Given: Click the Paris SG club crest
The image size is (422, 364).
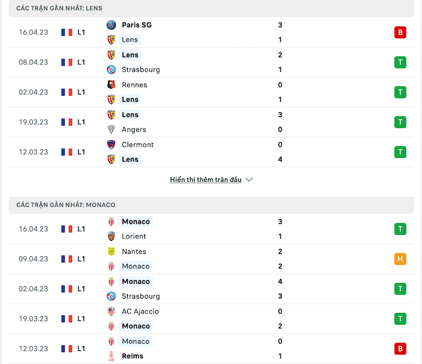Looking at the screenshot, I should pyautogui.click(x=111, y=25).
